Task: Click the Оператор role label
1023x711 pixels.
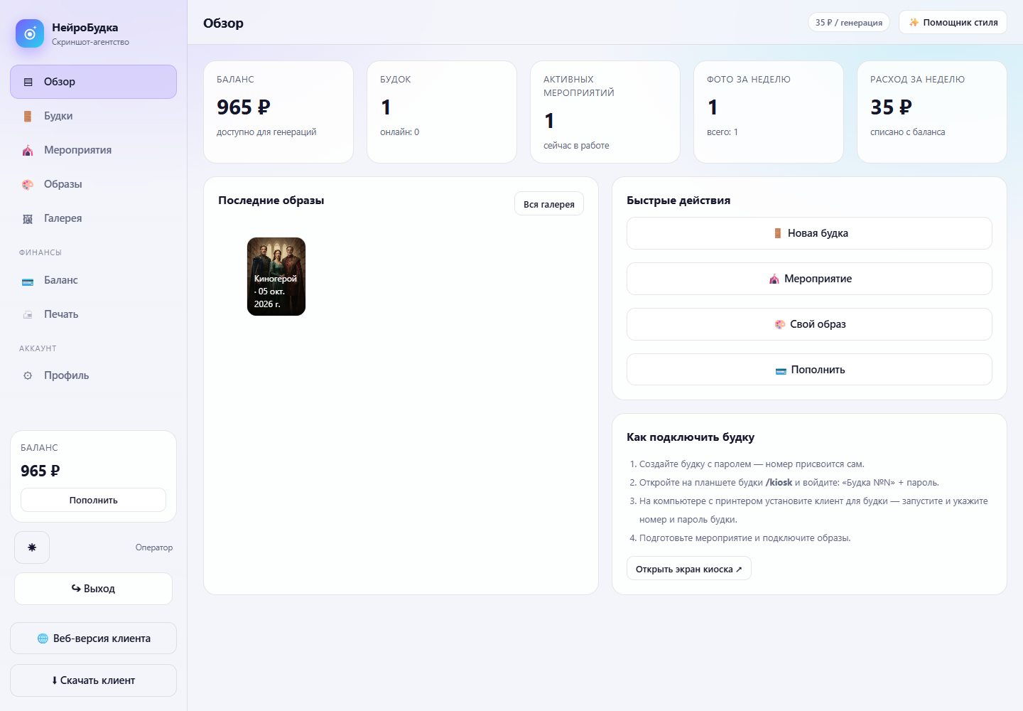Action: [154, 547]
